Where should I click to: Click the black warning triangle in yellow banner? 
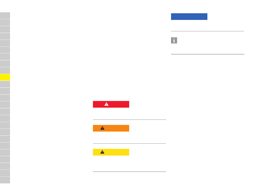pyautogui.click(x=102, y=152)
